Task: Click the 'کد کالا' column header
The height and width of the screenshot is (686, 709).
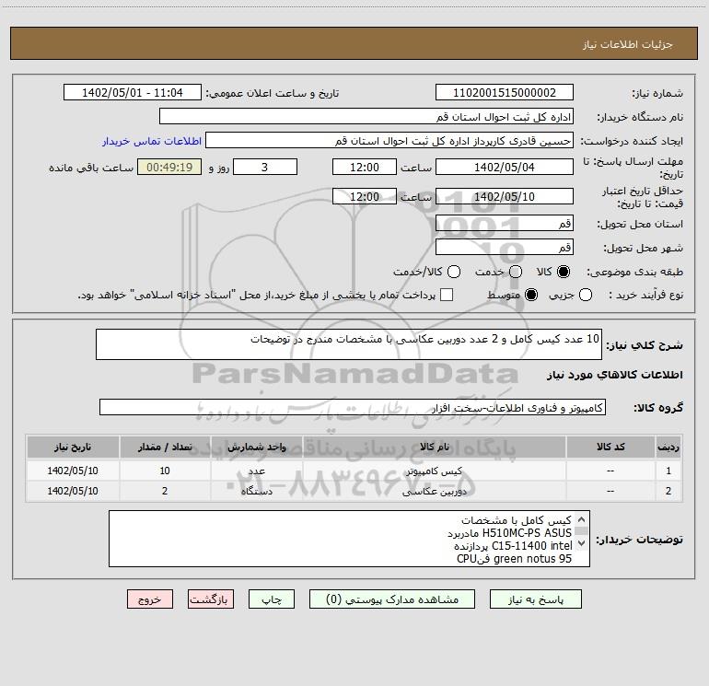Action: click(x=610, y=447)
